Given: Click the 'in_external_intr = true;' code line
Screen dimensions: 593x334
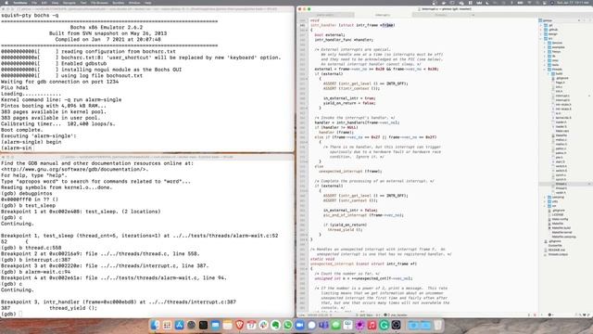Looking at the screenshot, I should click(x=349, y=98).
